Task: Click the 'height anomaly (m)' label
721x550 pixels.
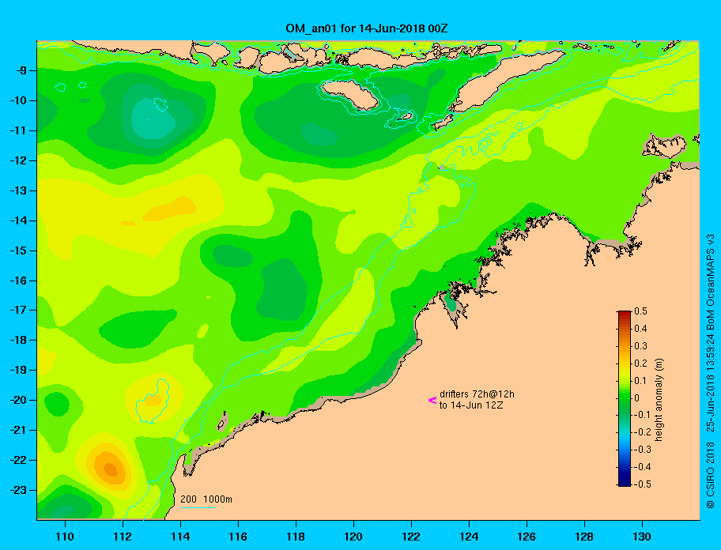Action: coord(659,399)
